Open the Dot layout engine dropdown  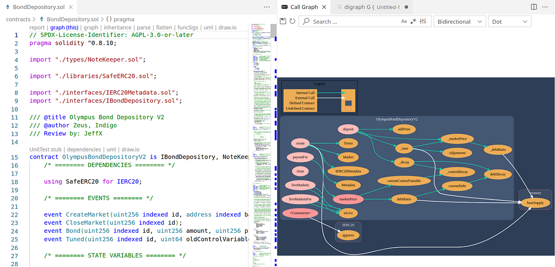click(x=510, y=21)
